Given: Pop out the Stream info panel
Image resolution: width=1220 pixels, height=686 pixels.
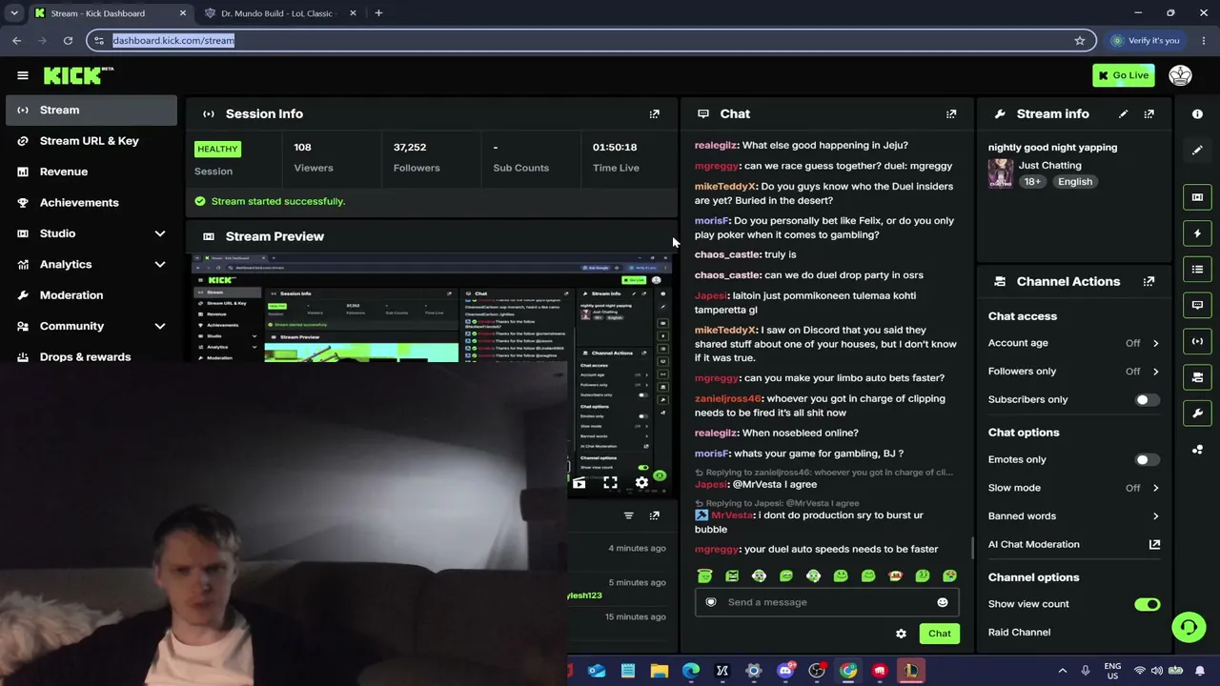Looking at the screenshot, I should click(x=1149, y=114).
